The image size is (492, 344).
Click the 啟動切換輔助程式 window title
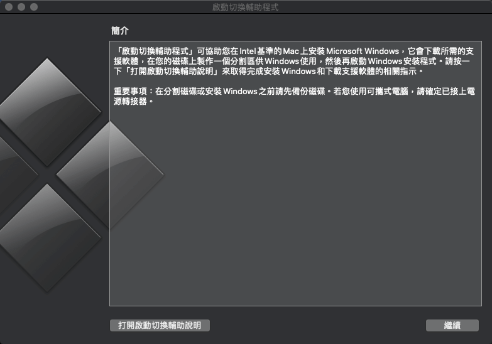(x=246, y=7)
